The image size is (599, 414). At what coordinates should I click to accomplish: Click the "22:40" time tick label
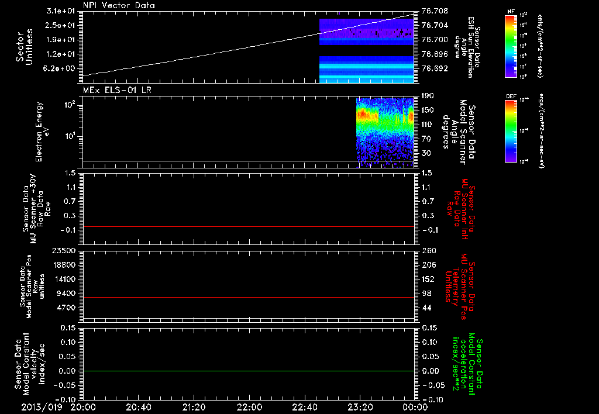(x=305, y=407)
